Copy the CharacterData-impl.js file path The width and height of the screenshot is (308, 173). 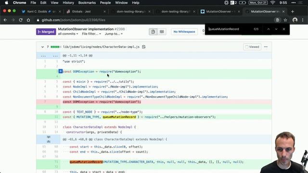pyautogui.click(x=144, y=47)
